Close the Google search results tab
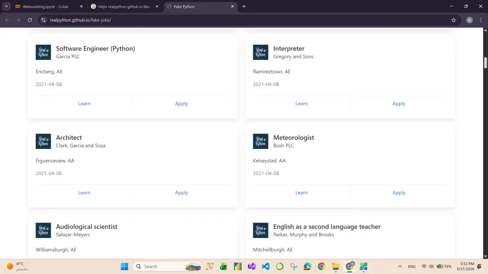Screen dimensions: 488x274 click(x=157, y=6)
